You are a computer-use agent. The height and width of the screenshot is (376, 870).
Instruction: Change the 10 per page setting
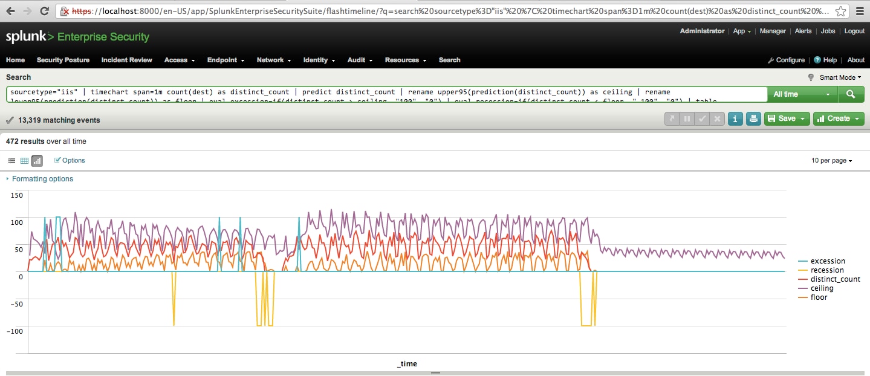832,161
